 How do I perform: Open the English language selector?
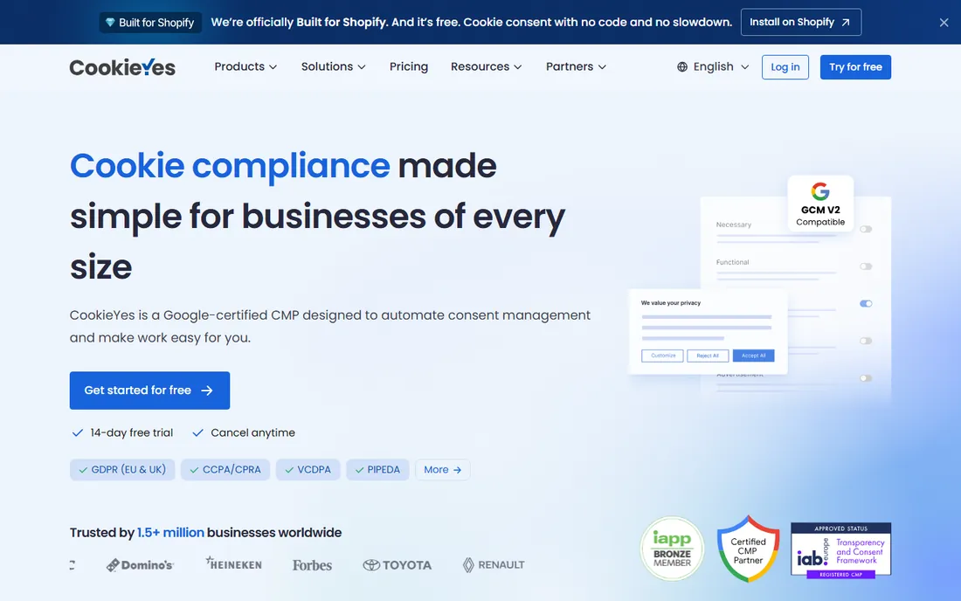(713, 66)
